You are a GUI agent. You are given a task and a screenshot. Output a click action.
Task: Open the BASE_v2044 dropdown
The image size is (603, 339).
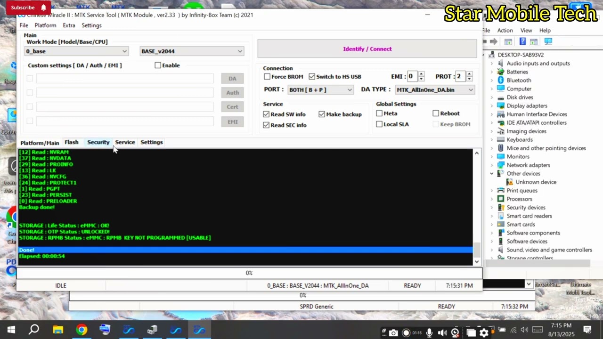coord(192,51)
